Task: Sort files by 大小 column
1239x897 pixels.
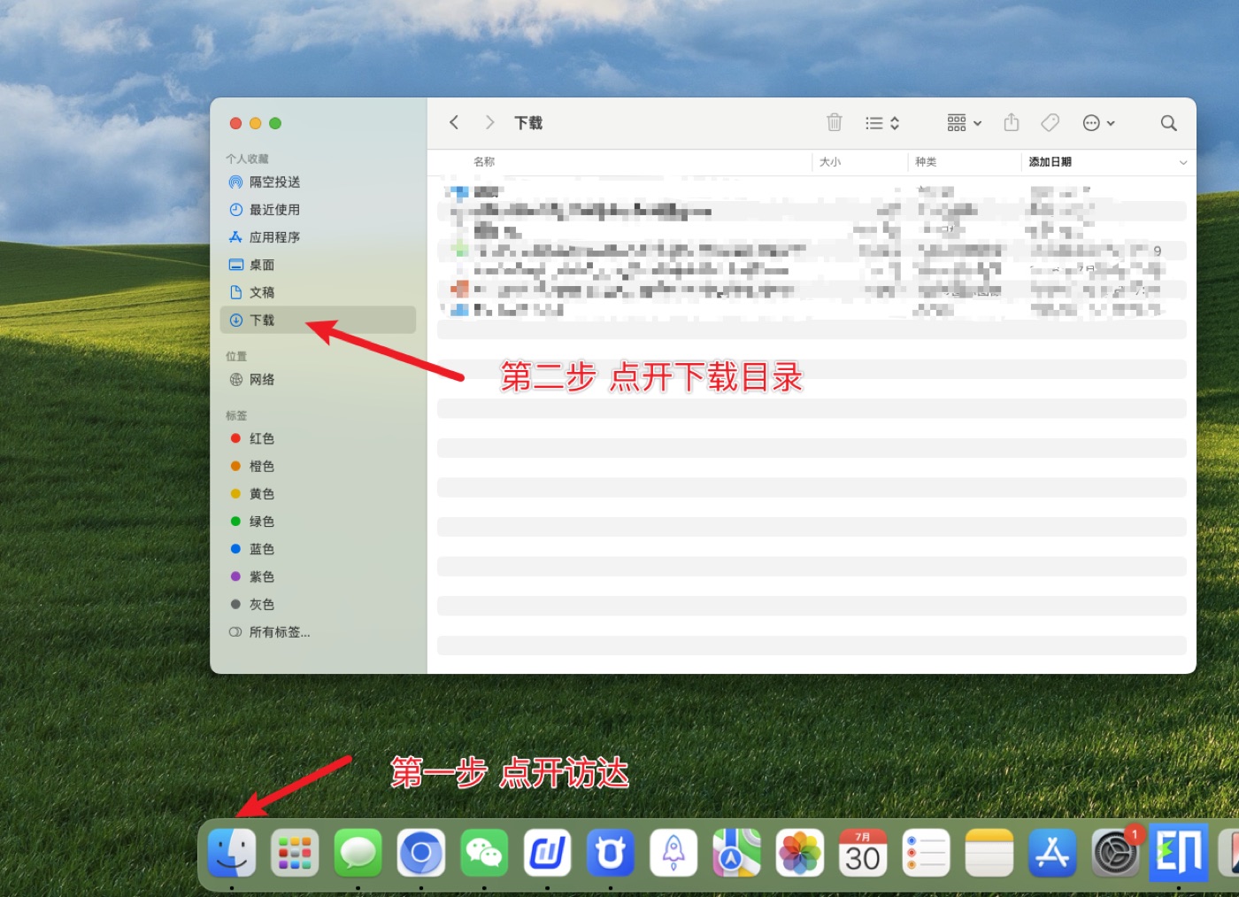Action: tap(830, 162)
